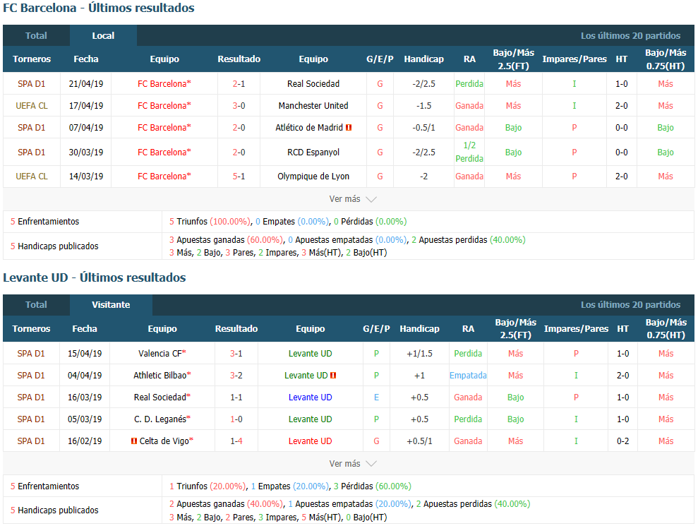Click the FC Barcelona - Últimos resultados heading
Viewport: 698px width, 526px height.
pyautogui.click(x=99, y=8)
